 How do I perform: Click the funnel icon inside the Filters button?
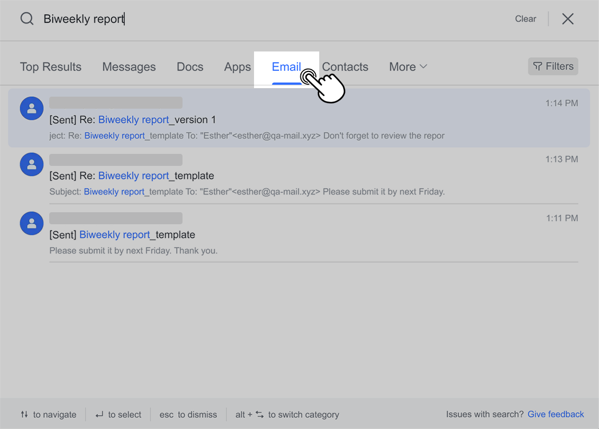[538, 66]
